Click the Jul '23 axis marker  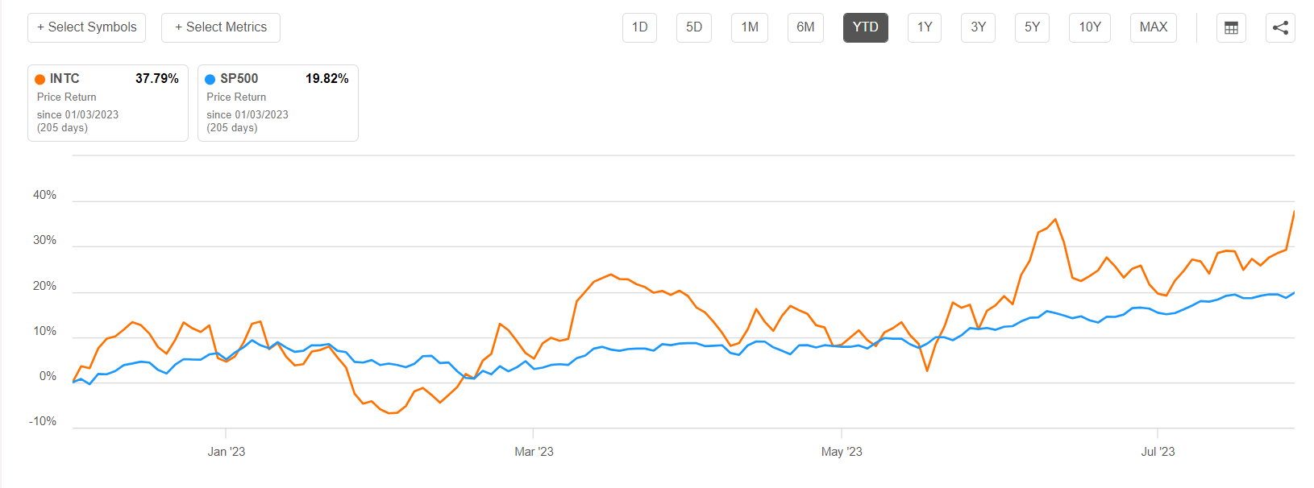point(1158,452)
